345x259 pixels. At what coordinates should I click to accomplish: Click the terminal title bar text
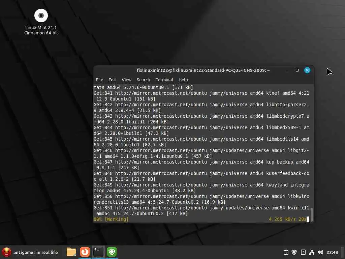pos(203,70)
